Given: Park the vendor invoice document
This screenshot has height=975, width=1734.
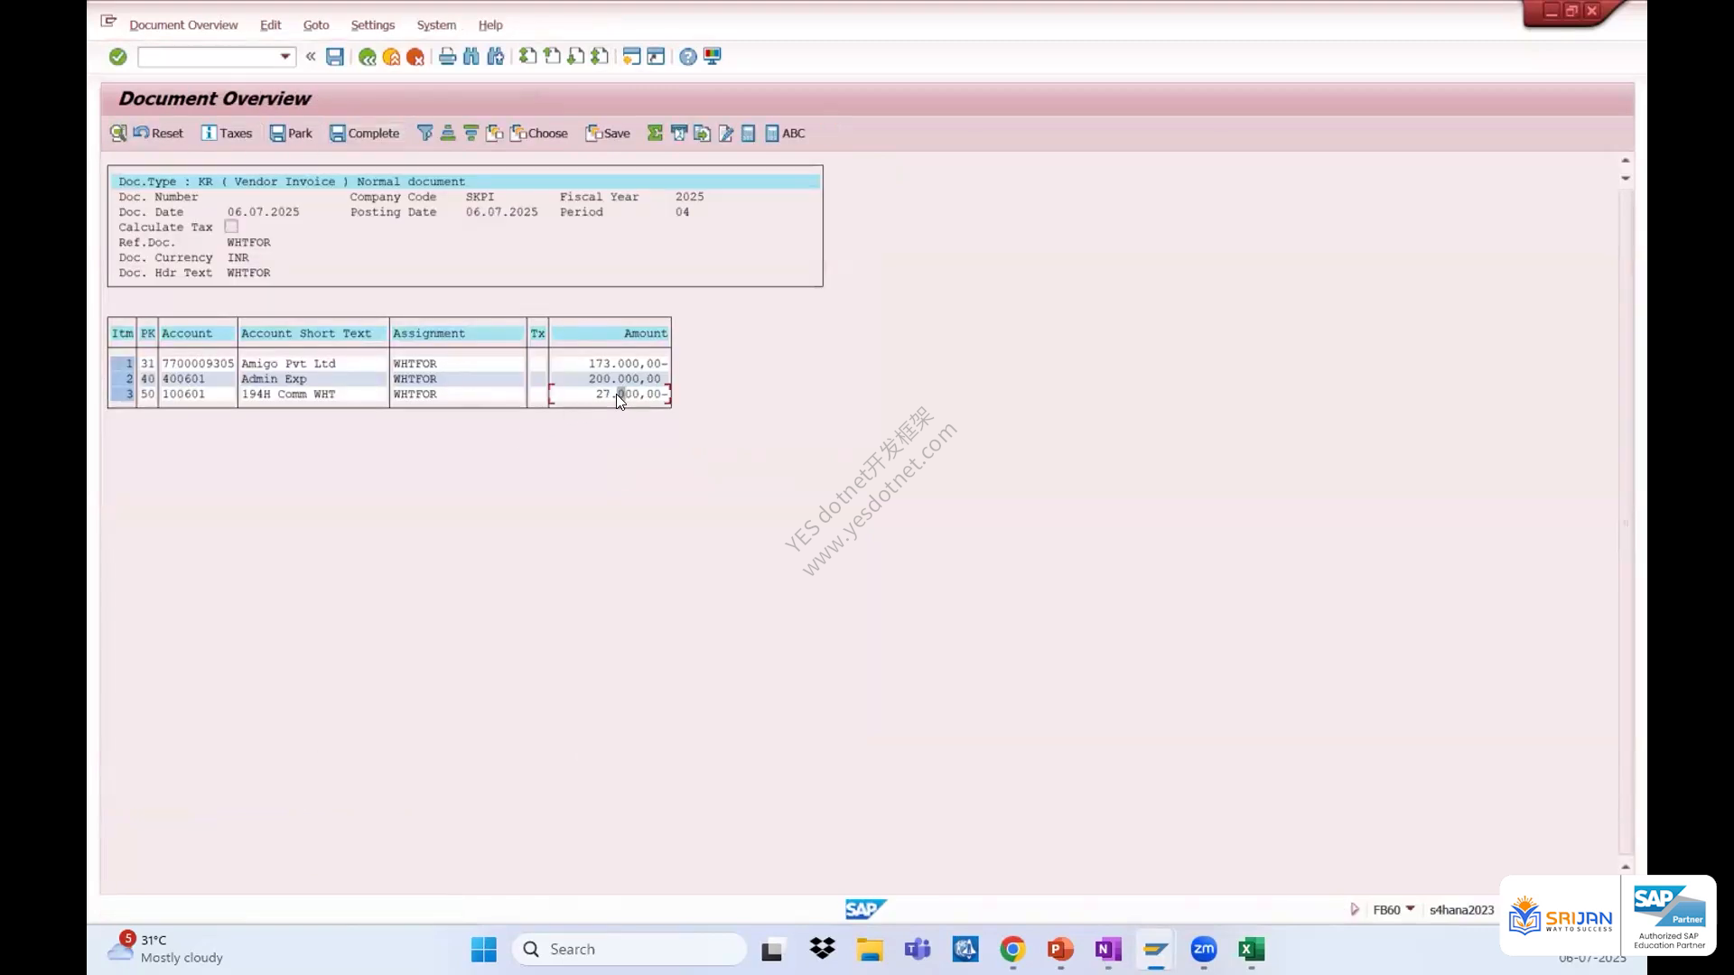Looking at the screenshot, I should (x=291, y=133).
